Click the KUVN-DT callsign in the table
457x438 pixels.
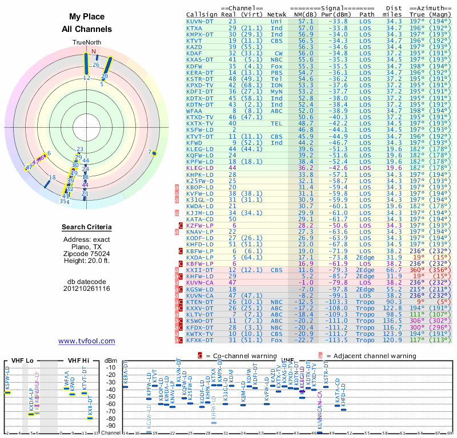199,22
